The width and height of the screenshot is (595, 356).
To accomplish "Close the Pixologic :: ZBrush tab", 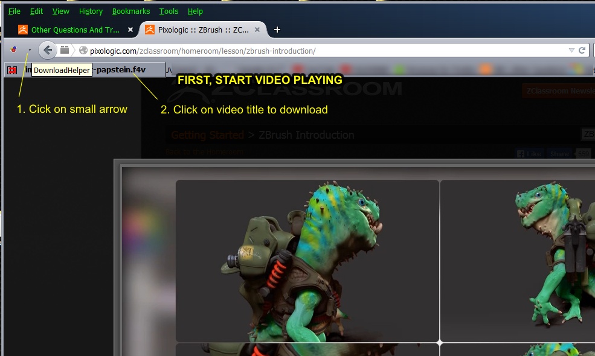I will point(257,30).
